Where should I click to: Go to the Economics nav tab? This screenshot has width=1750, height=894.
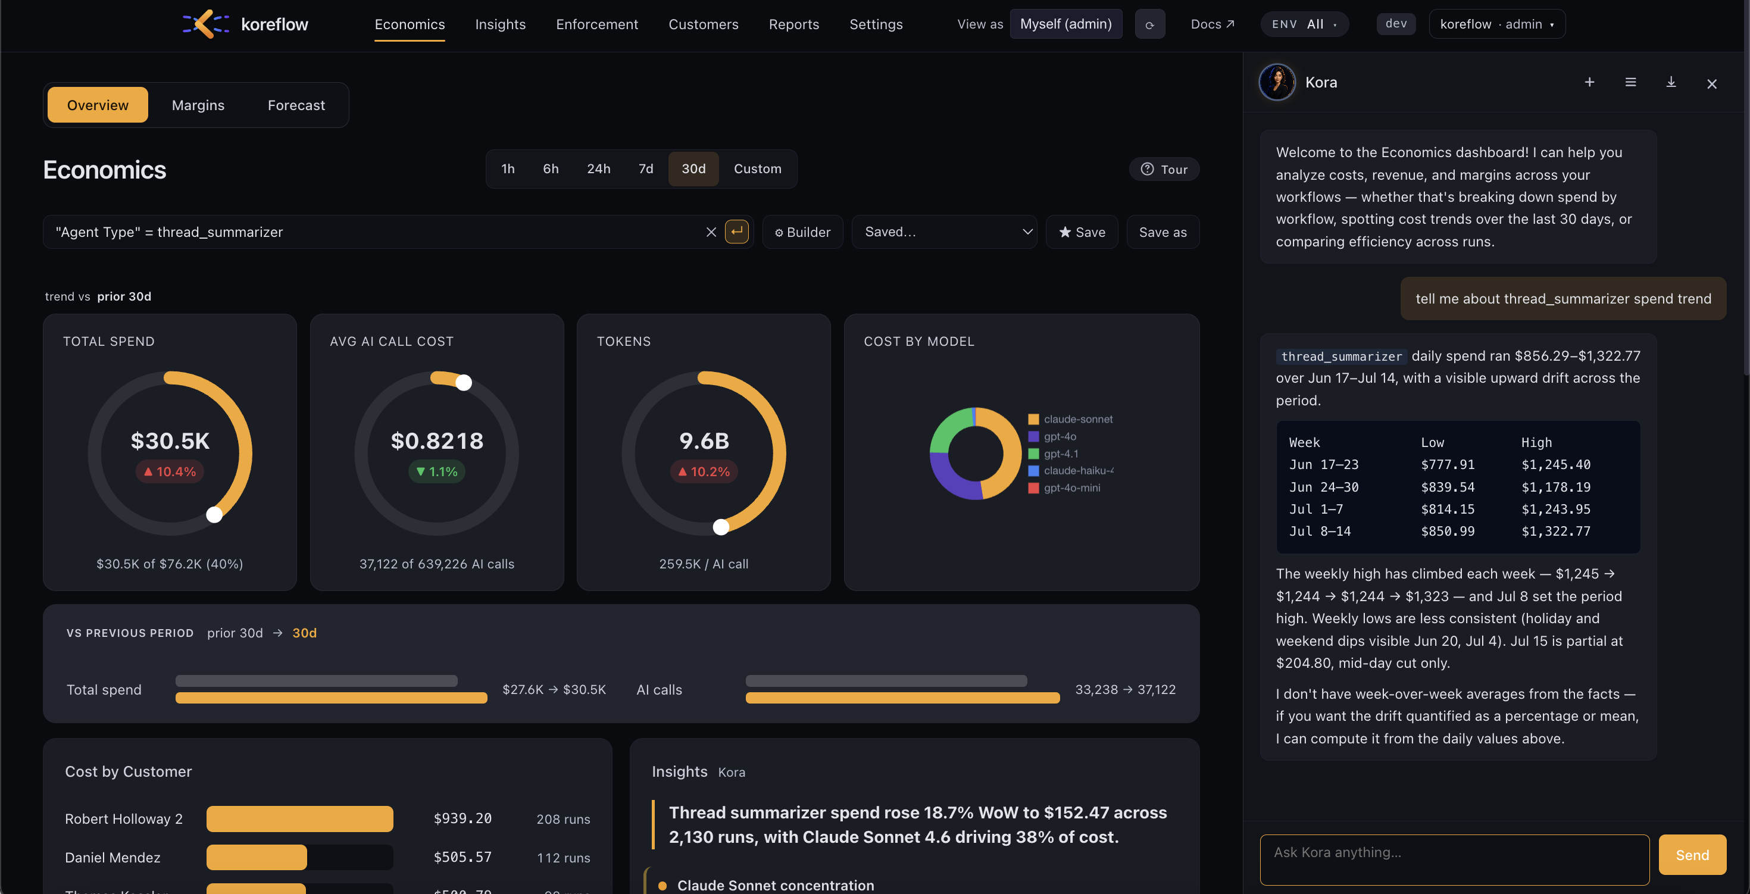pyautogui.click(x=410, y=24)
